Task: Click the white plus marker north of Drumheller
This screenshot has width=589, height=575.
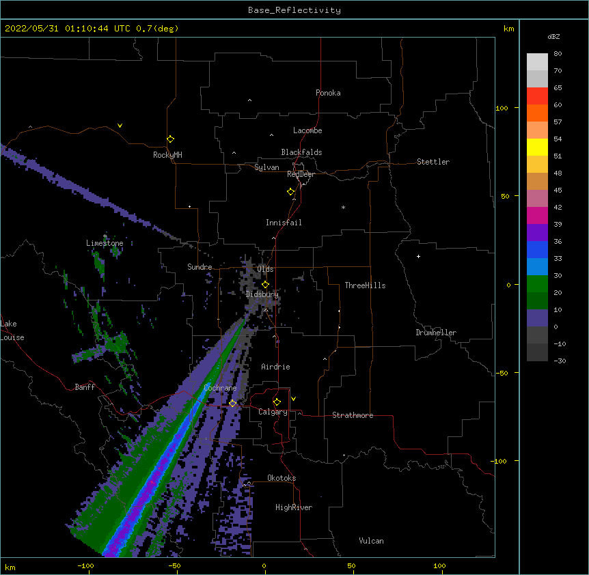Action: coord(418,256)
